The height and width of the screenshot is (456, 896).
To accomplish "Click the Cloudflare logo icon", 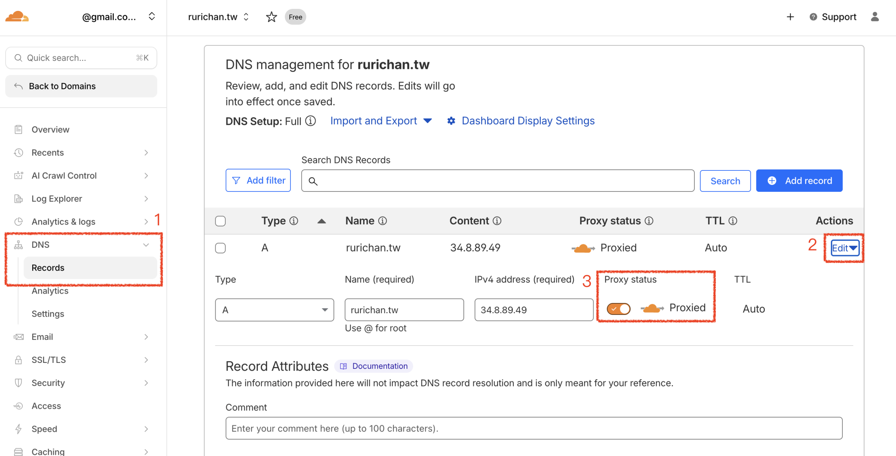I will (17, 16).
